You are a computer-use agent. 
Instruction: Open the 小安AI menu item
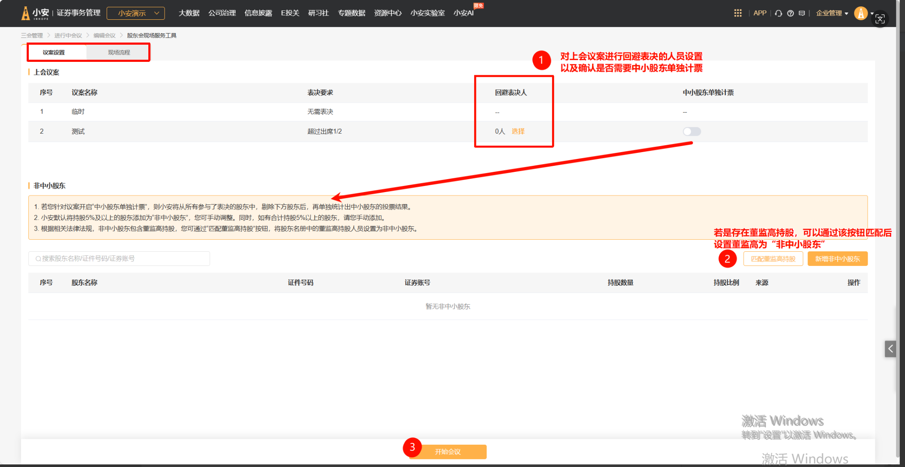(x=463, y=13)
